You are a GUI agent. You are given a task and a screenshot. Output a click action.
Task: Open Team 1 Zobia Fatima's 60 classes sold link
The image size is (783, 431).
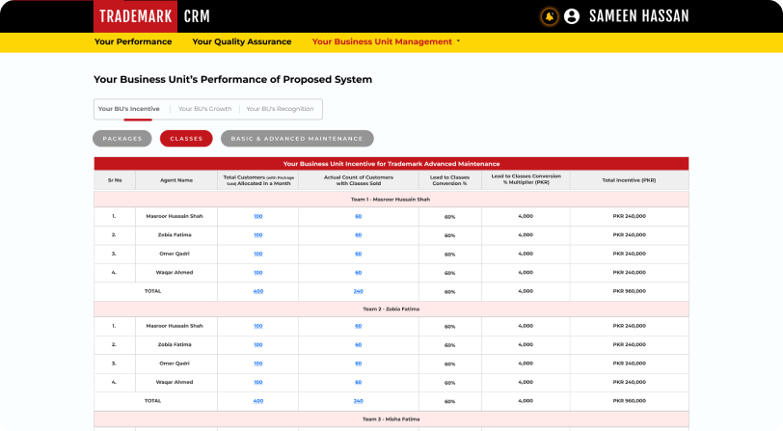358,235
